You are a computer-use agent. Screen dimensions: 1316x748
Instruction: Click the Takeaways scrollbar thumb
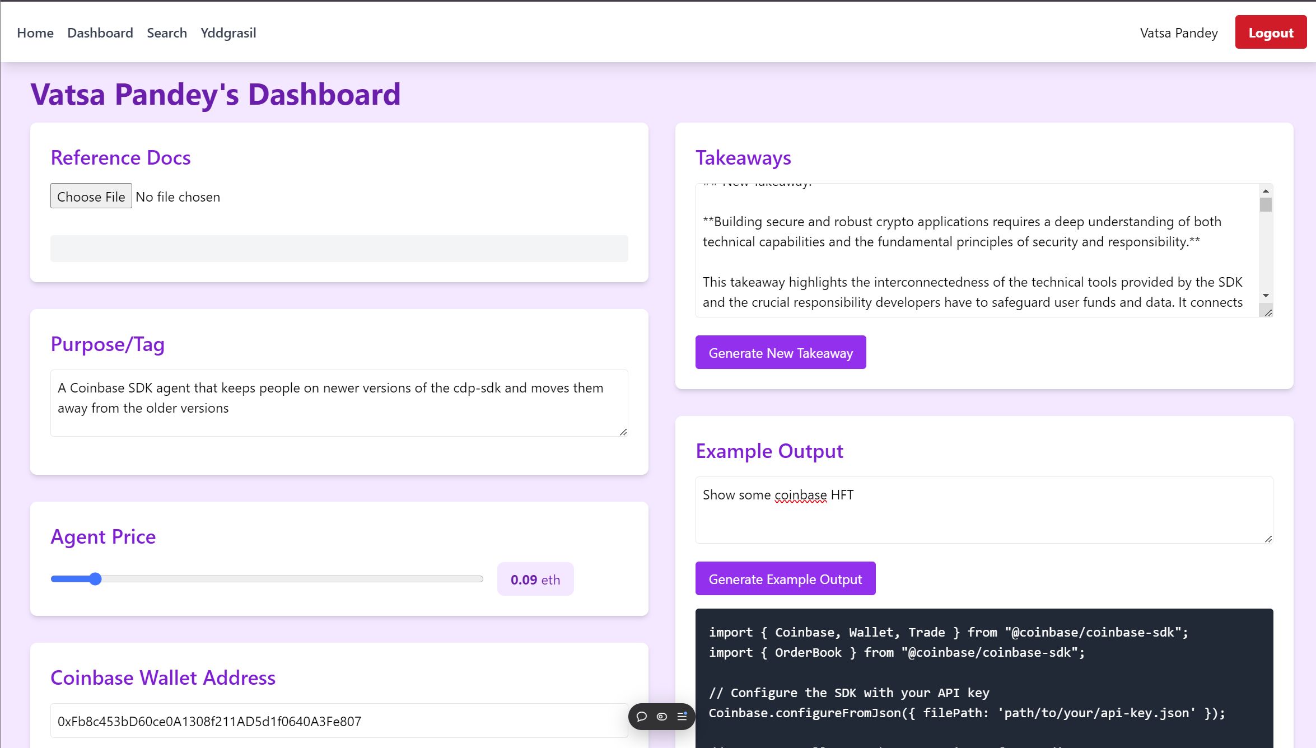tap(1266, 205)
